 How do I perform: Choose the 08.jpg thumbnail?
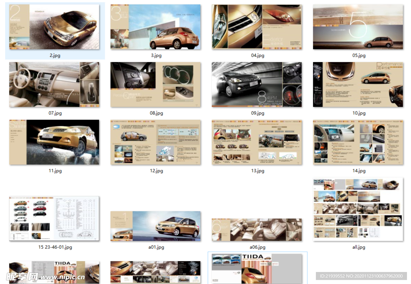155,85
